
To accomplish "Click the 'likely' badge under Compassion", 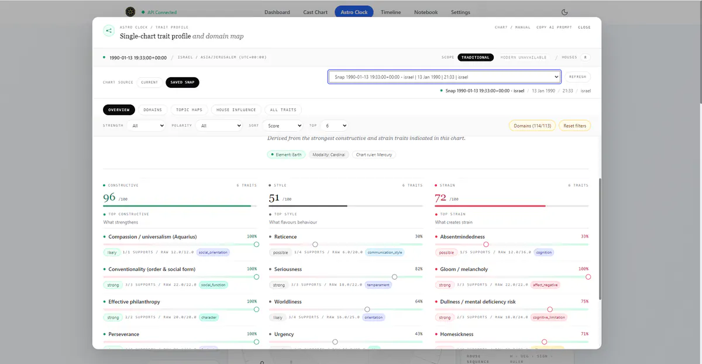I will point(111,252).
